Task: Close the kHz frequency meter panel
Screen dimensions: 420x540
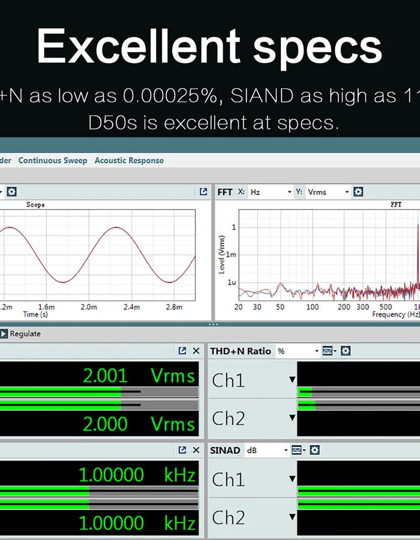Action: pyautogui.click(x=196, y=450)
